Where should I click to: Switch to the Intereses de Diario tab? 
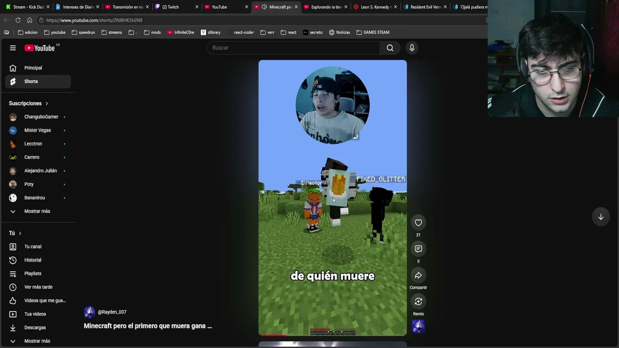click(77, 7)
